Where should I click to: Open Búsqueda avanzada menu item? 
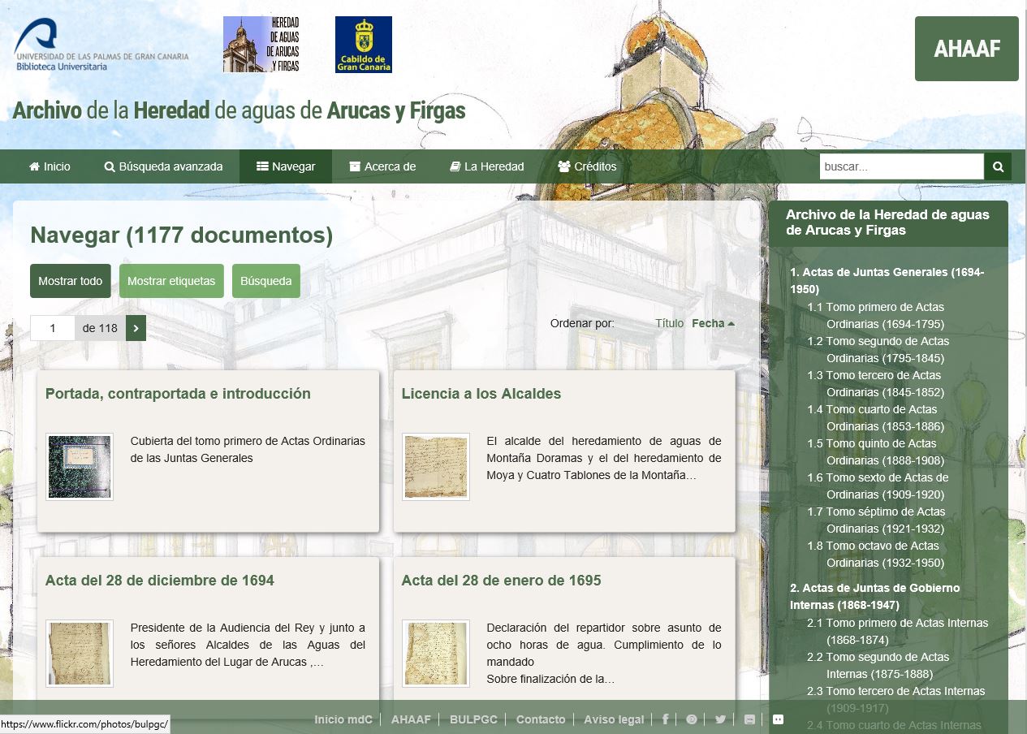163,166
